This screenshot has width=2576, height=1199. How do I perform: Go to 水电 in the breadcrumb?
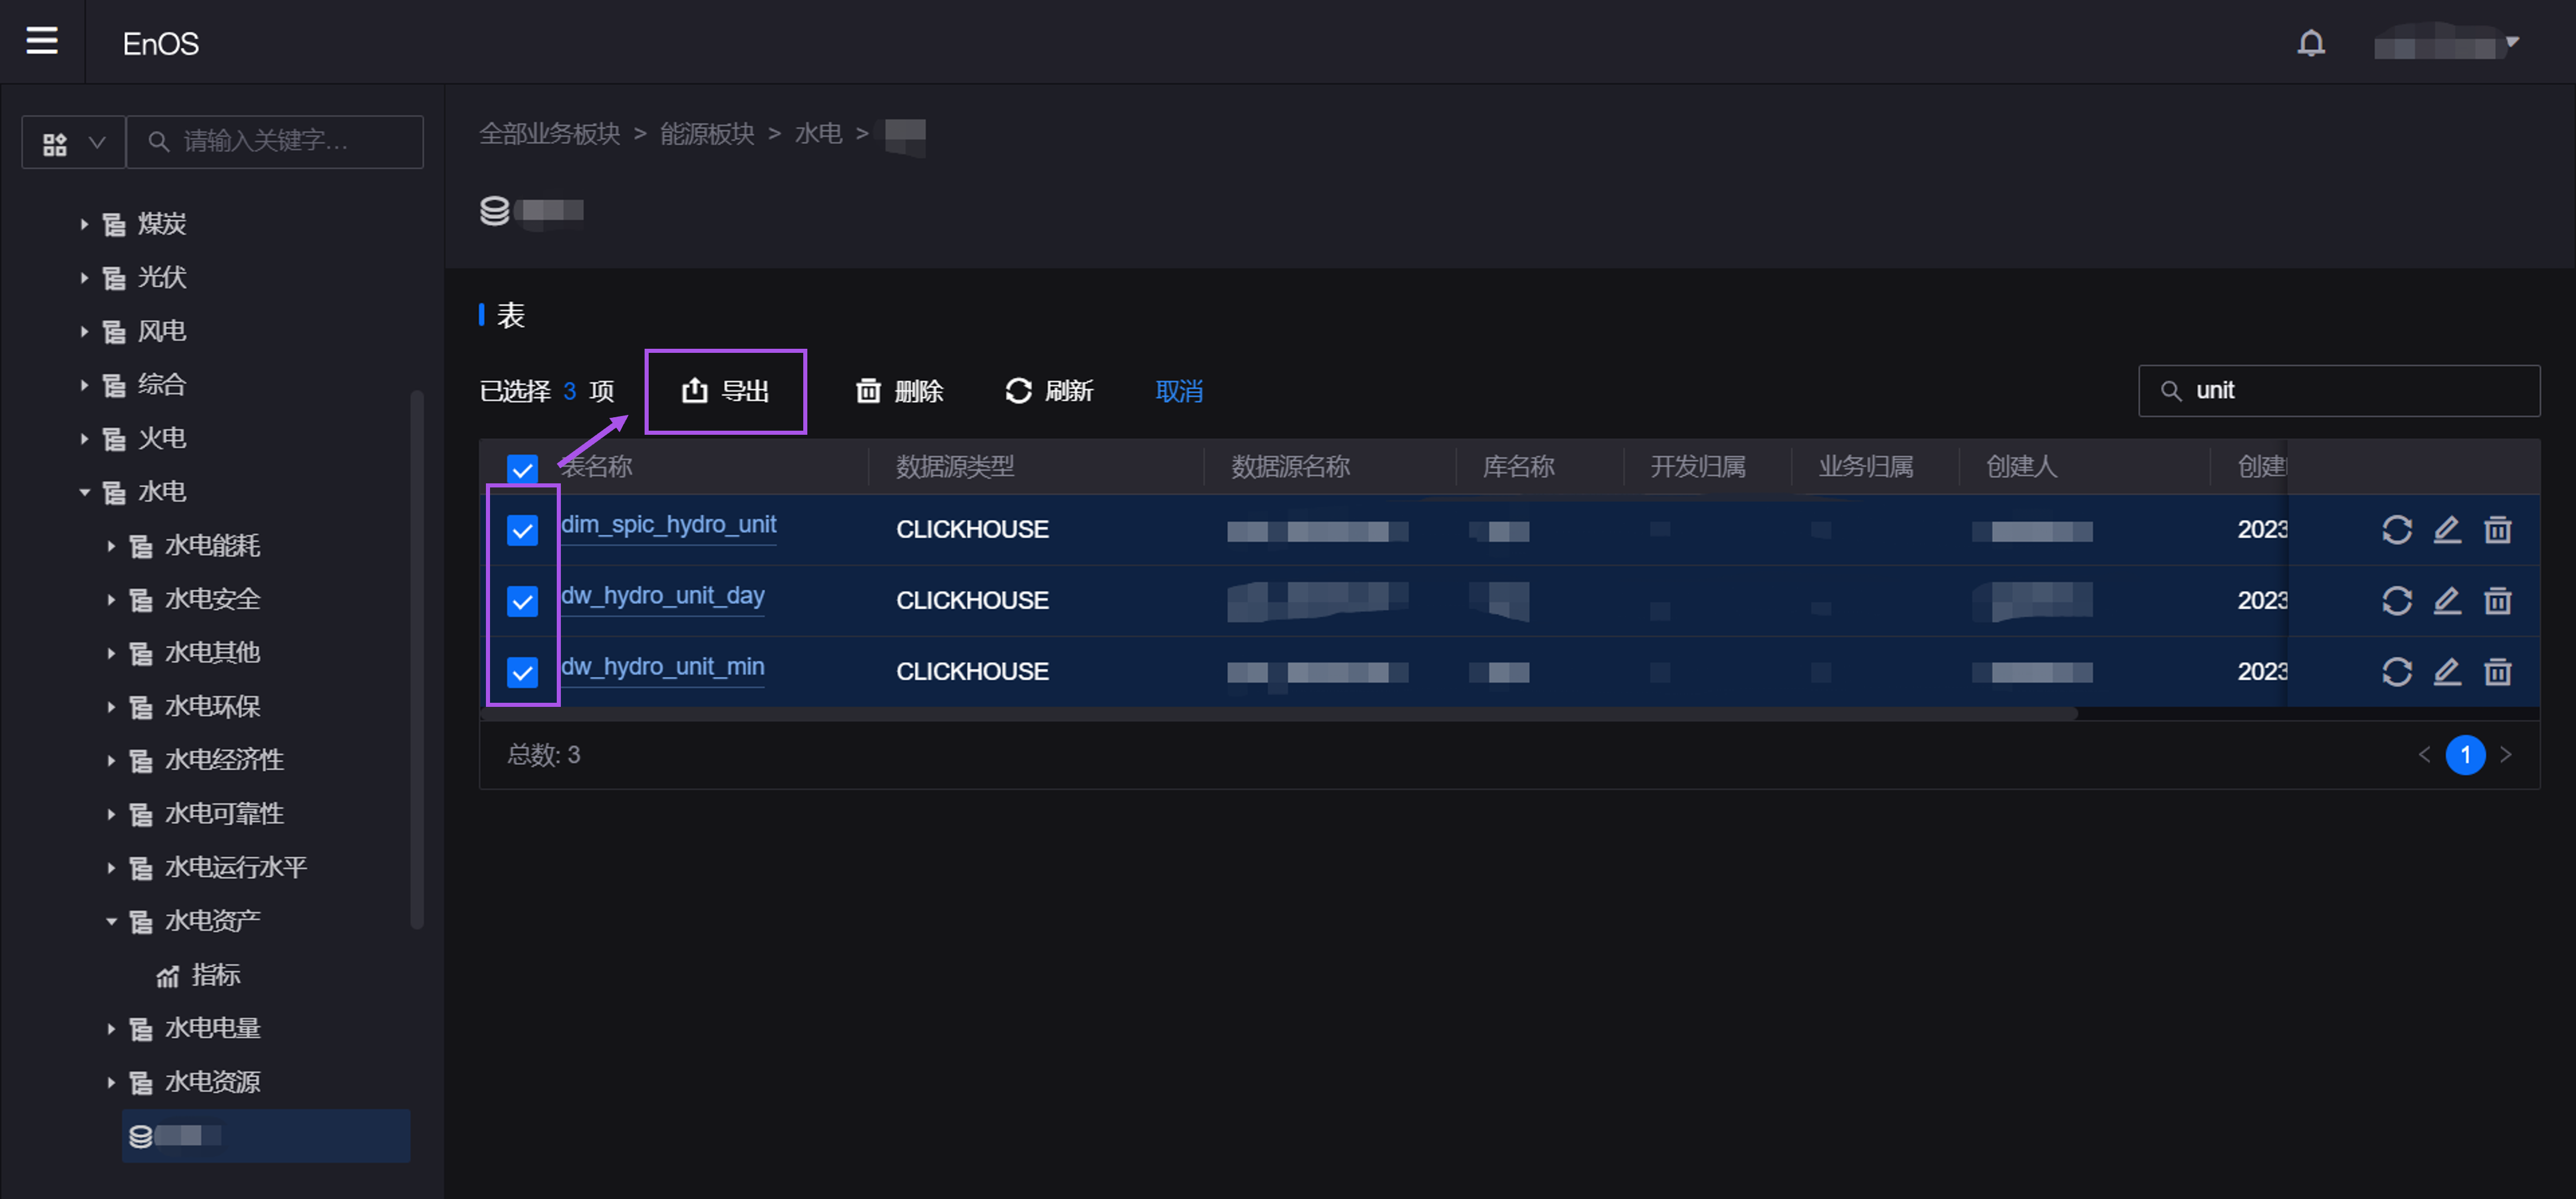pyautogui.click(x=818, y=134)
